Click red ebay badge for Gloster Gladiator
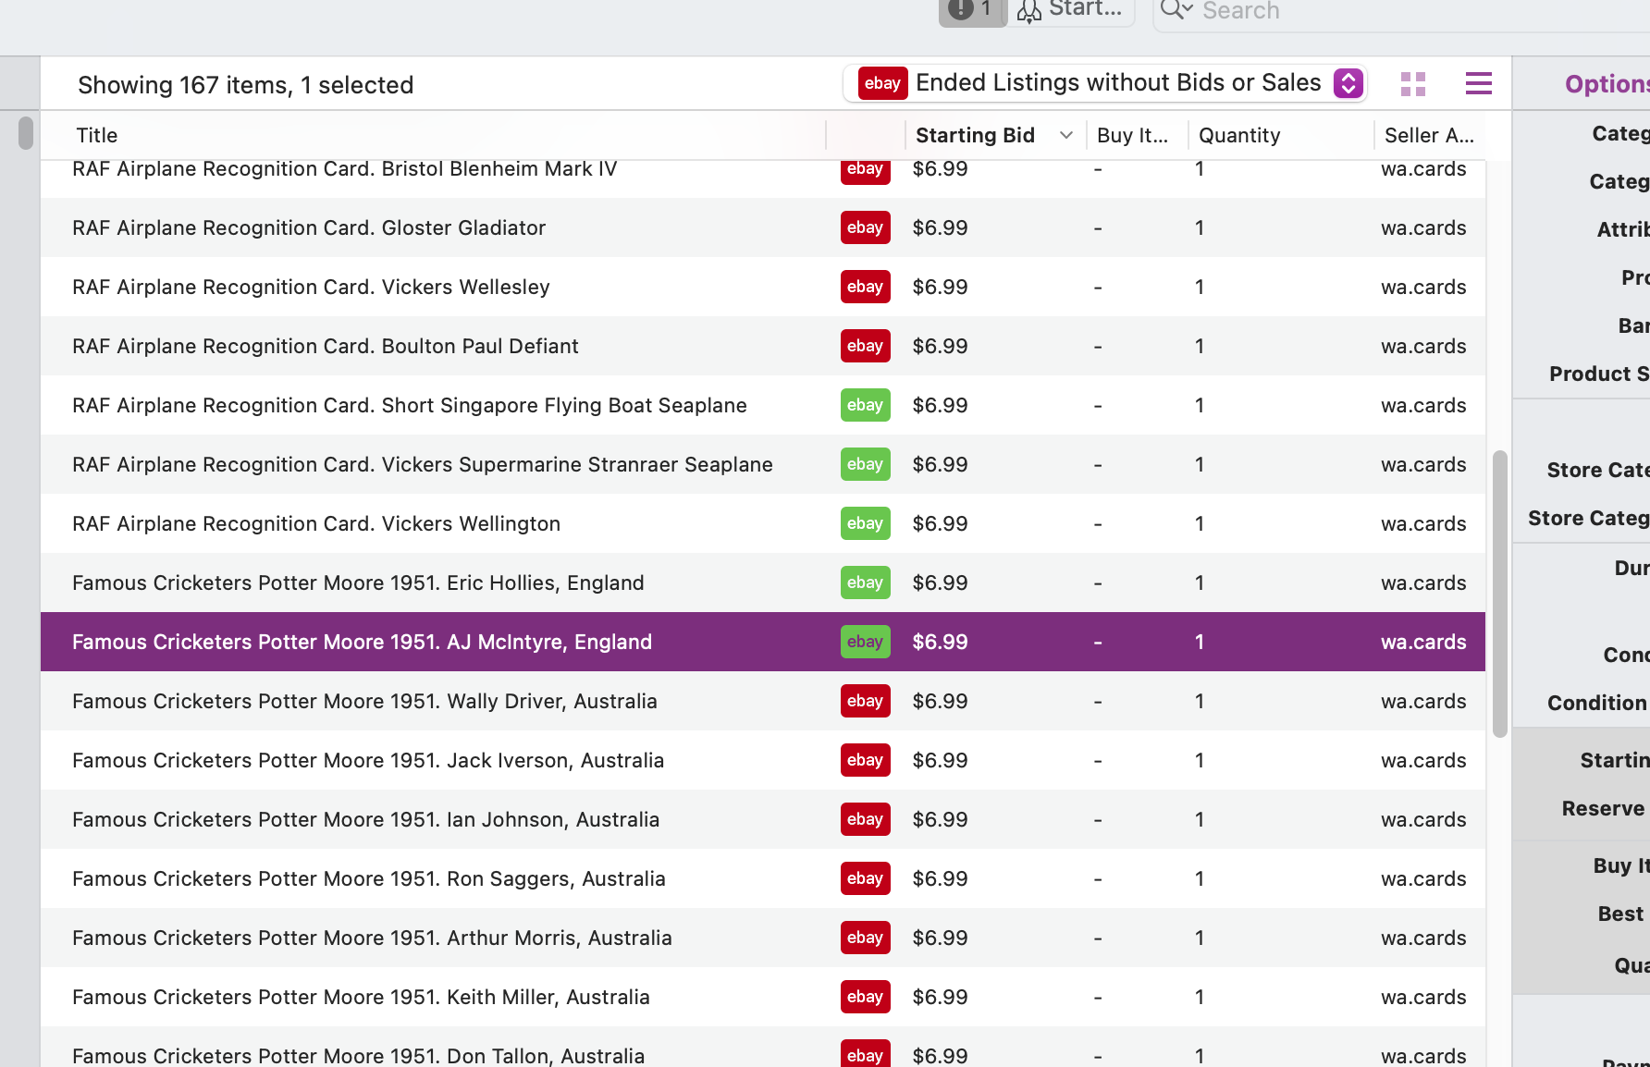 point(865,227)
